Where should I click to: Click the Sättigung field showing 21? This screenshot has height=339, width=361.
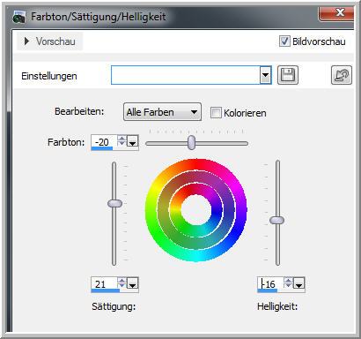[104, 284]
